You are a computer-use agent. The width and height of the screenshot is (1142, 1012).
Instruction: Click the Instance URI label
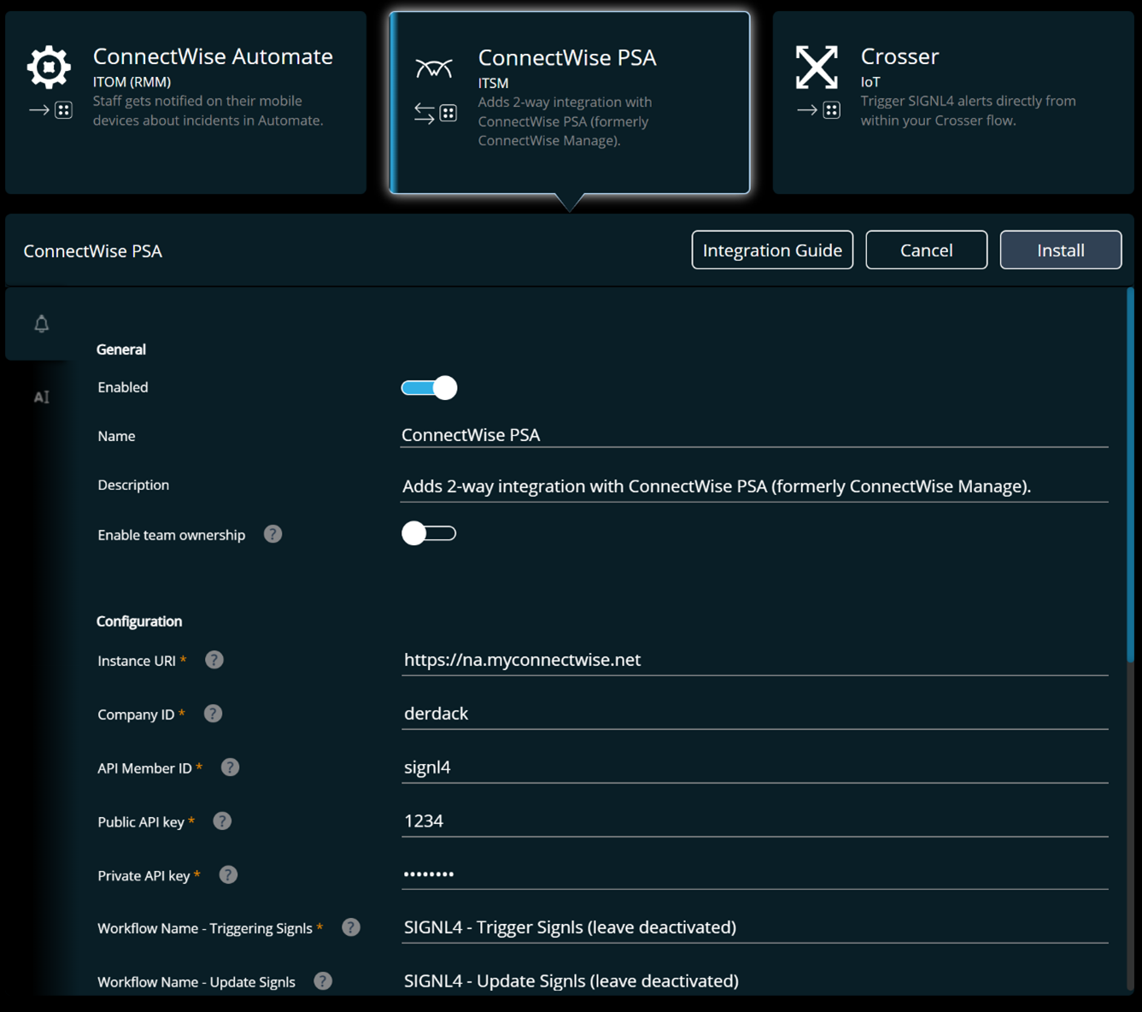pyautogui.click(x=137, y=661)
